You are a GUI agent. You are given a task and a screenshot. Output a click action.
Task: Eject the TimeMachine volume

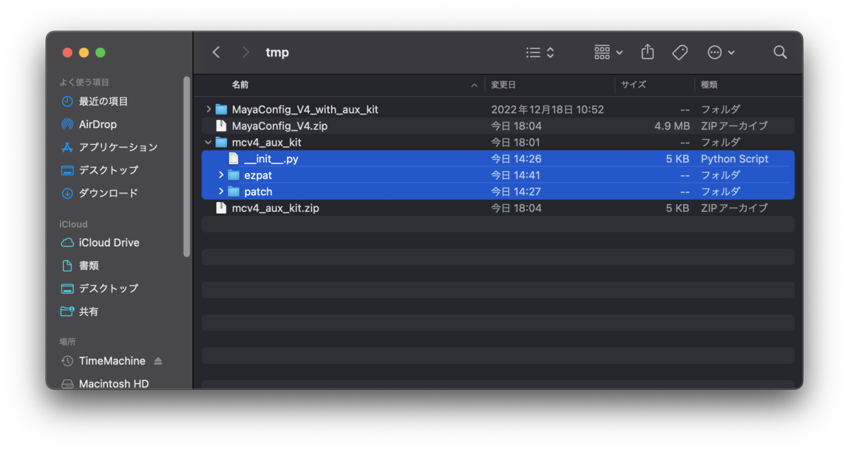tap(158, 361)
